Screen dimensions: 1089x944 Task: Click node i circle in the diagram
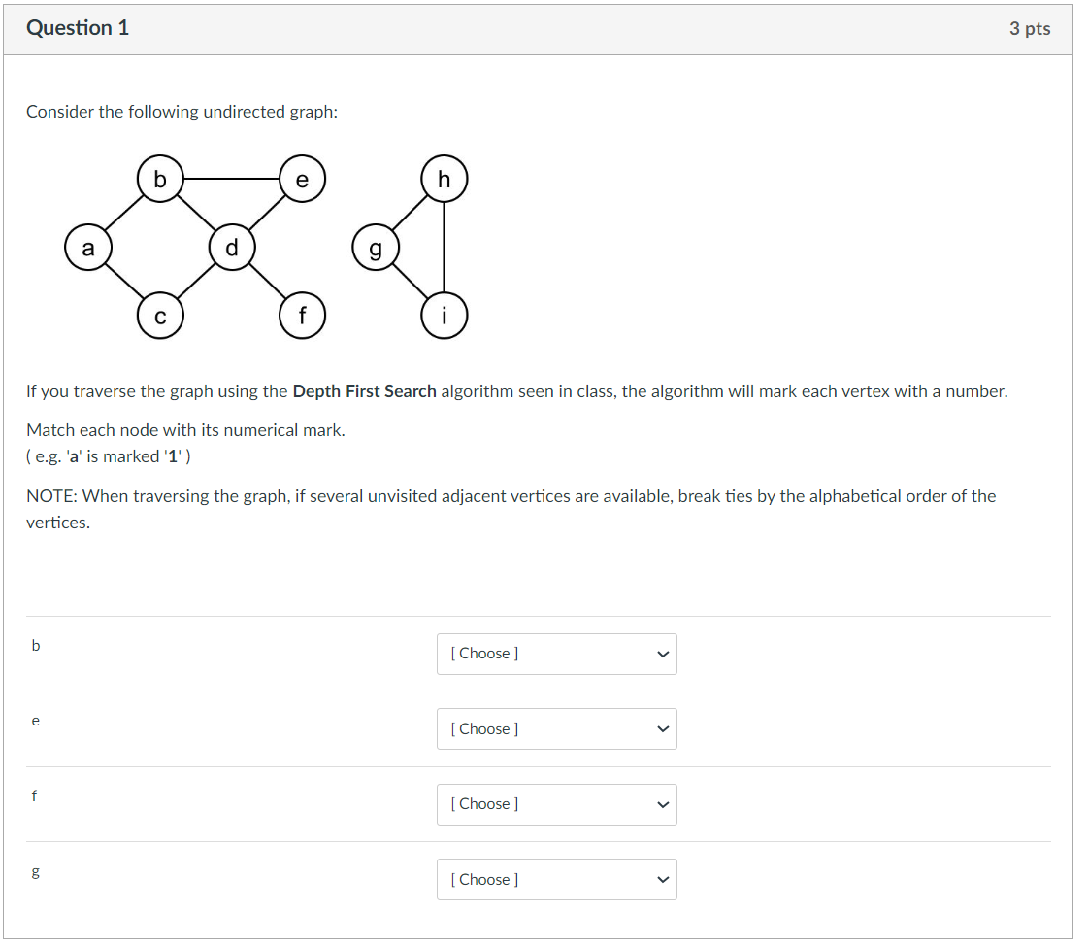[445, 316]
